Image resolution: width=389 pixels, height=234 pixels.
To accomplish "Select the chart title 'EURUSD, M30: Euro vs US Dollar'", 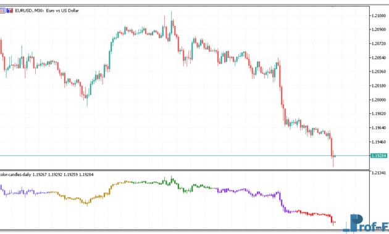I will point(47,10).
